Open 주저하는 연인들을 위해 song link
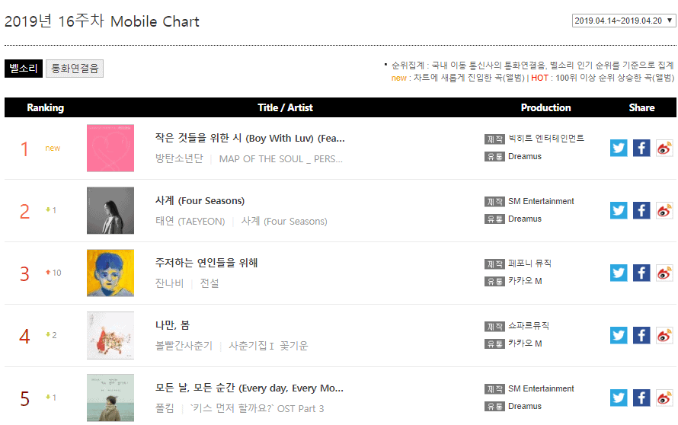The width and height of the screenshot is (678, 425). tap(206, 264)
